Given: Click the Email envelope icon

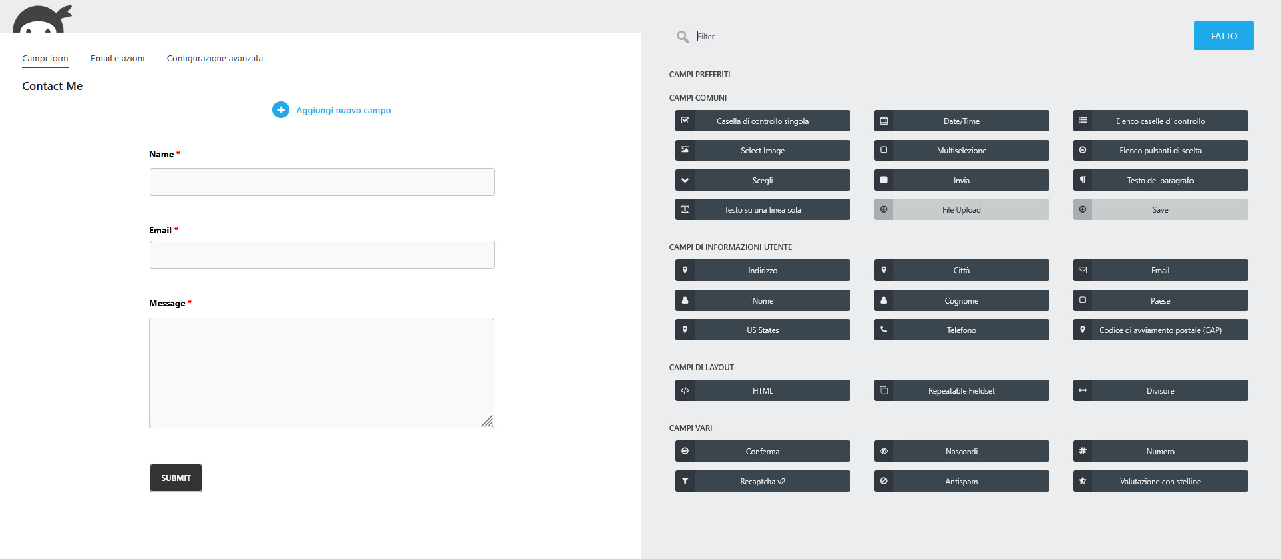Looking at the screenshot, I should click(x=1083, y=270).
